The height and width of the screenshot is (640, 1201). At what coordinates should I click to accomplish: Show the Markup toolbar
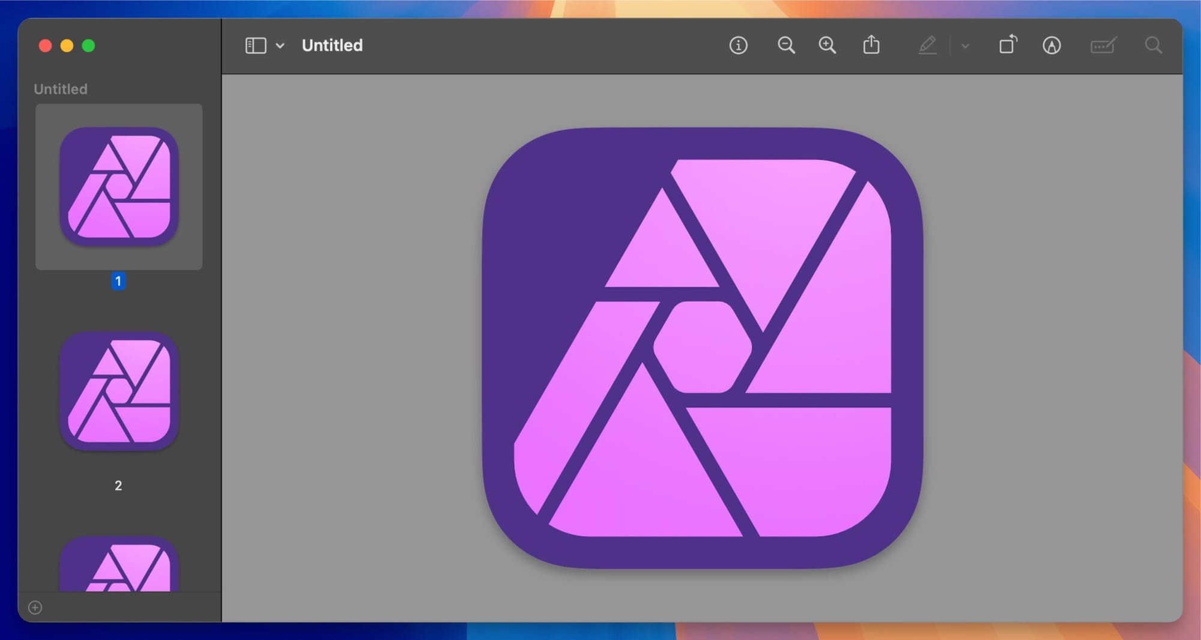1051,46
